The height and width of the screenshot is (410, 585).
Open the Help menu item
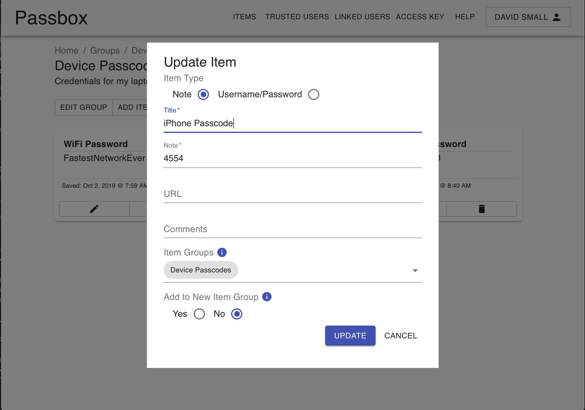click(x=465, y=17)
